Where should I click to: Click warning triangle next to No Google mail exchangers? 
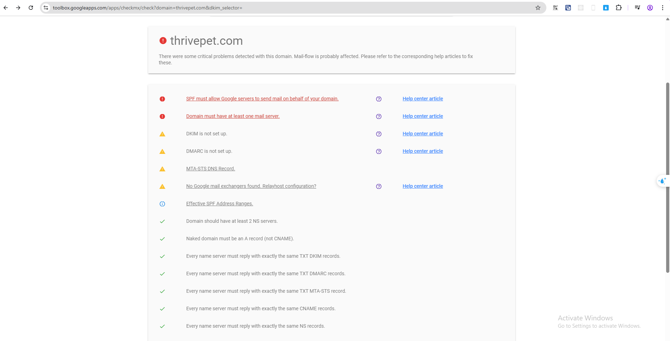click(x=162, y=186)
